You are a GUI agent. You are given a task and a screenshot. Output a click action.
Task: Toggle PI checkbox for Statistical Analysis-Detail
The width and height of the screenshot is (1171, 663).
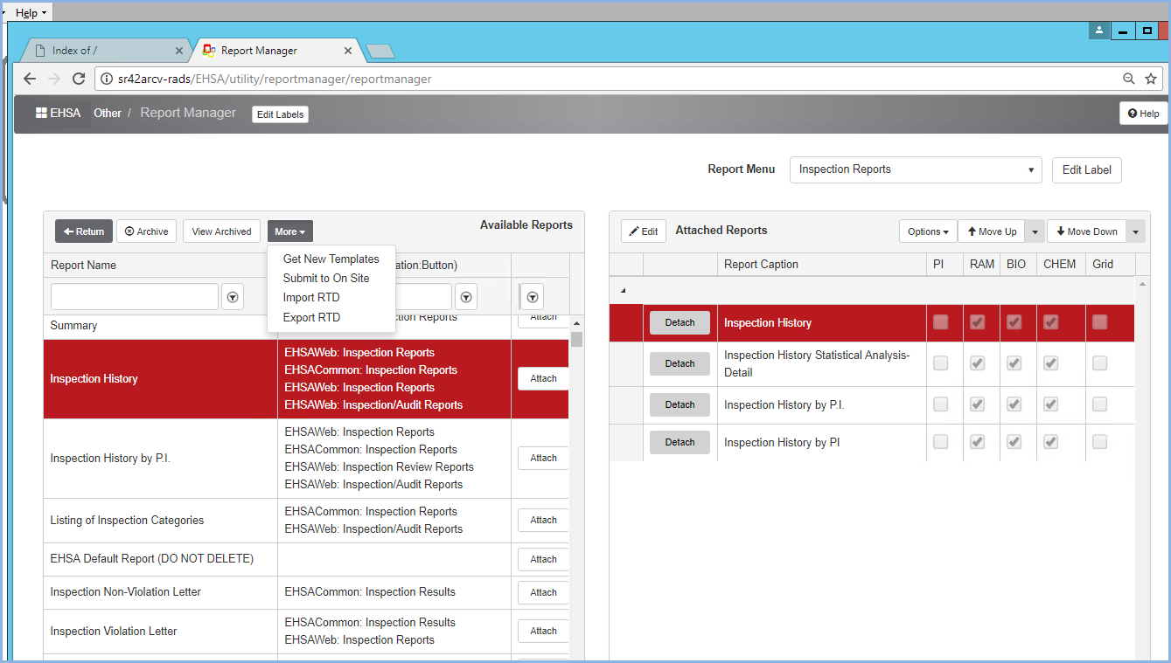tap(940, 363)
